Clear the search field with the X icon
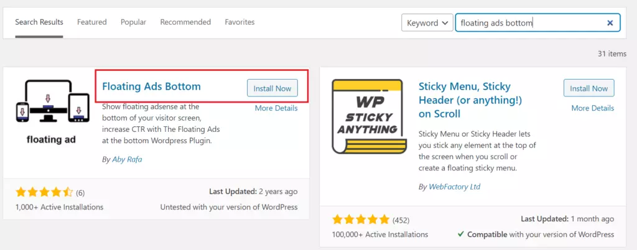 [610, 23]
